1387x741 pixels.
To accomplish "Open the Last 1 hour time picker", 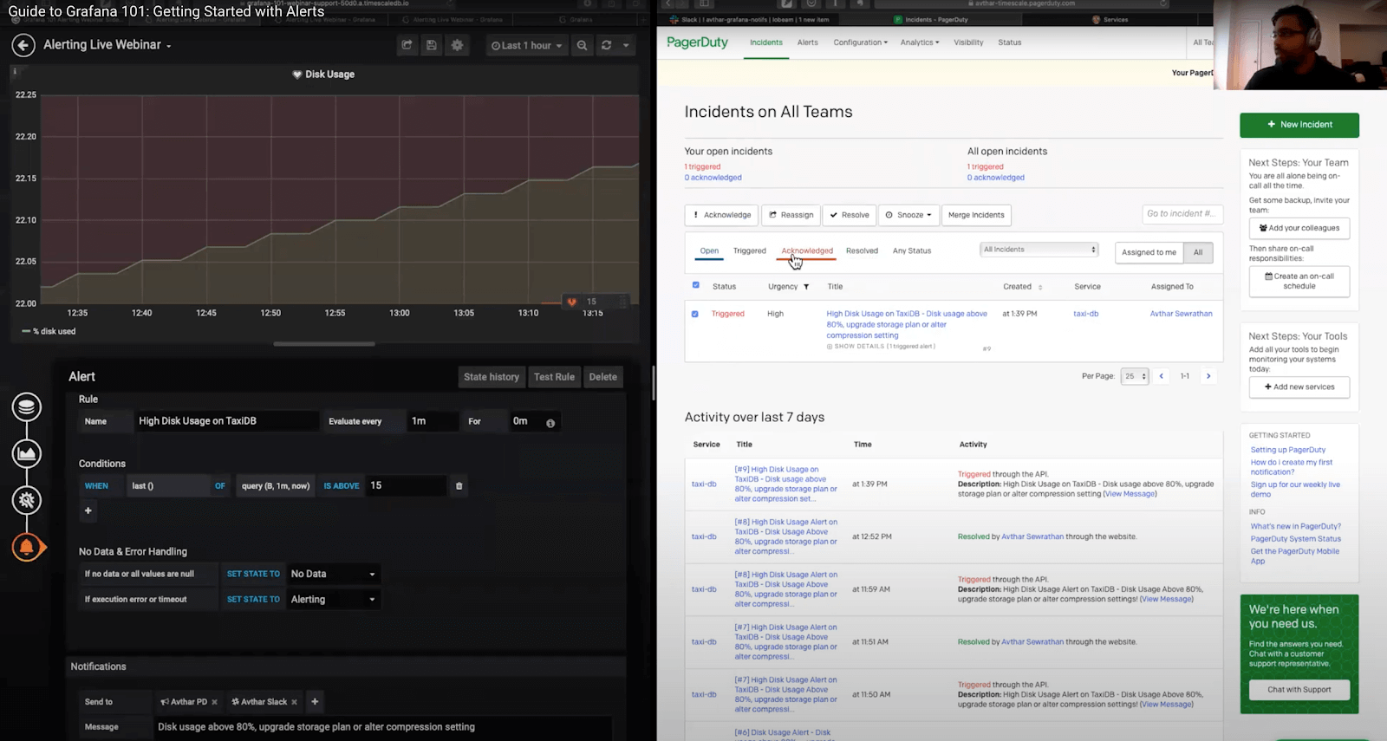I will point(526,45).
